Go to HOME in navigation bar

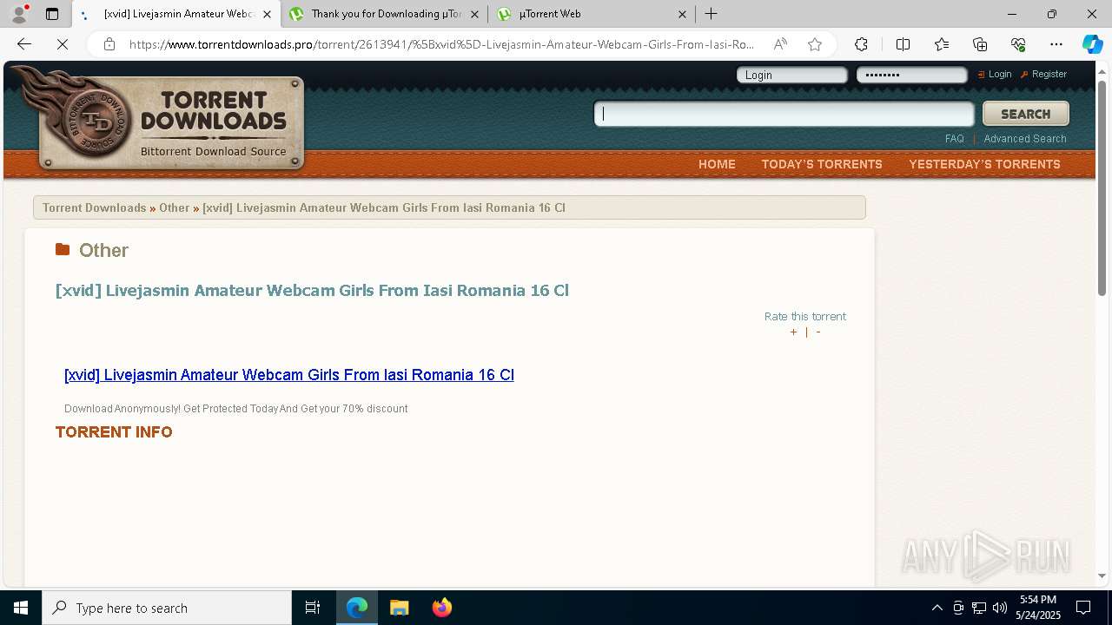click(x=717, y=164)
